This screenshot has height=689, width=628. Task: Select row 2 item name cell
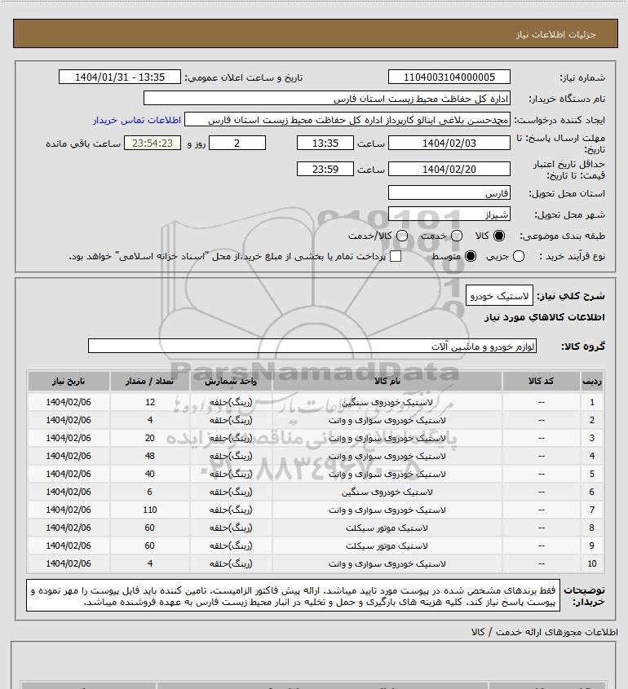coord(387,420)
